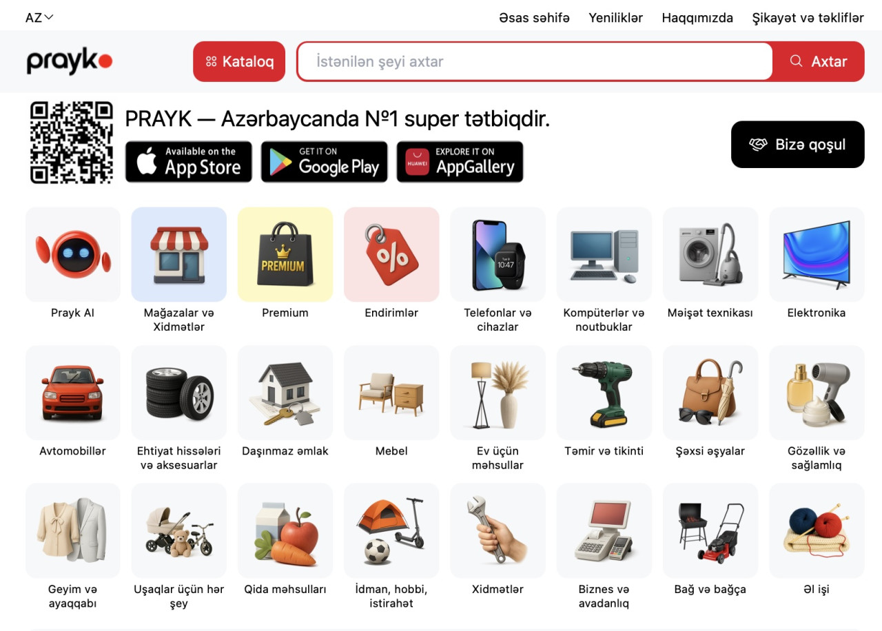The height and width of the screenshot is (631, 882).
Task: Open the Endirimlər discount tag category
Action: (x=391, y=254)
